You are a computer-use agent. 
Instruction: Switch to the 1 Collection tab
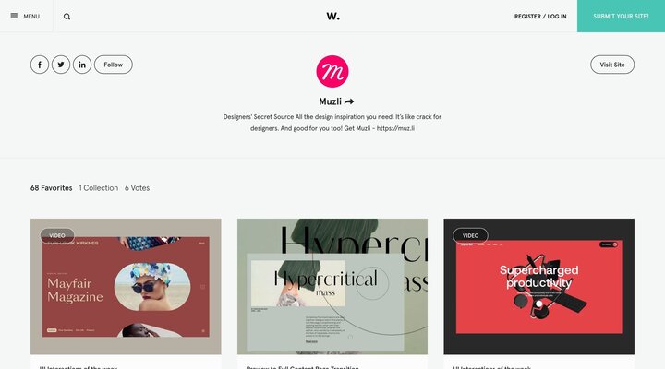pos(99,188)
